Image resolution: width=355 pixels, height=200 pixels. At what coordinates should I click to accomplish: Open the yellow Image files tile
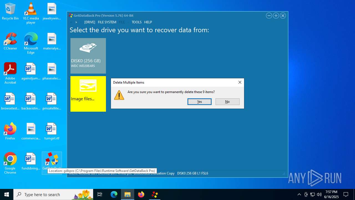[x=88, y=94]
